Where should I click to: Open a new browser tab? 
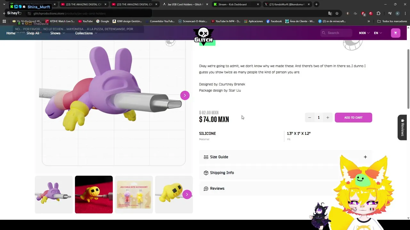[316, 4]
